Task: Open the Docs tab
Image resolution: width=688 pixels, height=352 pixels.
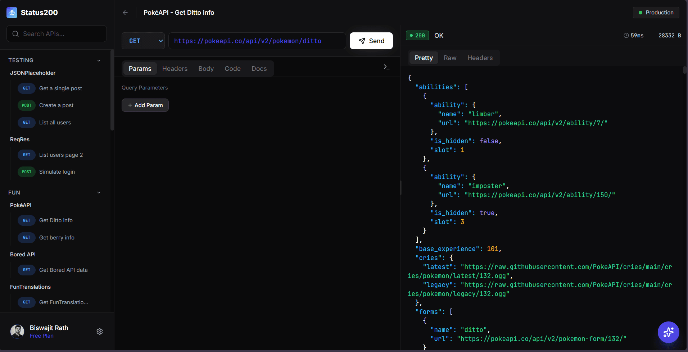Action: (259, 69)
